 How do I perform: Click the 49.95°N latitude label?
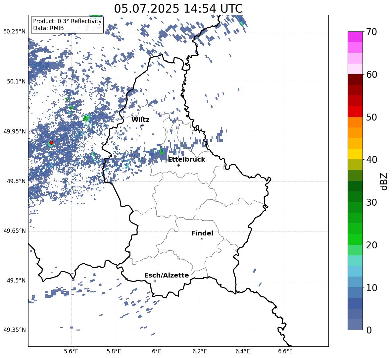click(15, 131)
